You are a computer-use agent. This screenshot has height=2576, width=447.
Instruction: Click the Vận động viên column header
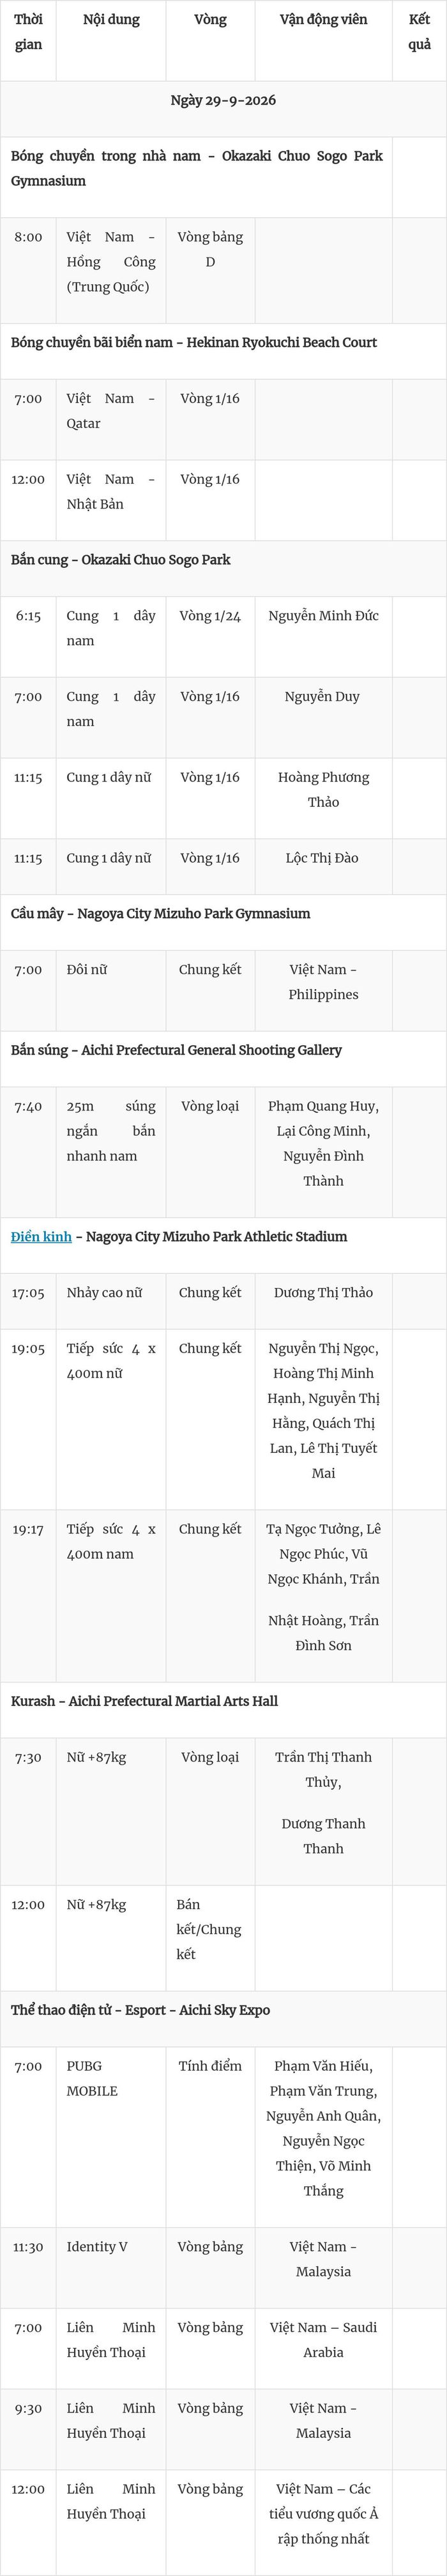323,41
